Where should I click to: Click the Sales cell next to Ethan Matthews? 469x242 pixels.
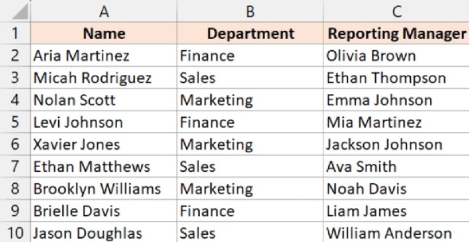tap(250, 166)
